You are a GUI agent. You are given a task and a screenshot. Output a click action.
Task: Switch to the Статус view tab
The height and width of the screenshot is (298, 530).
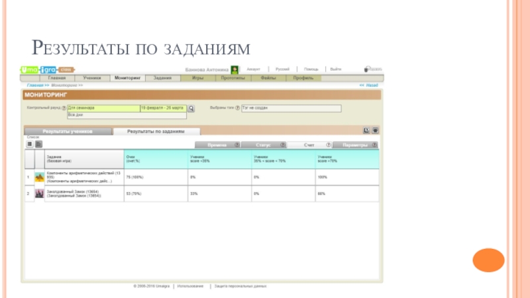click(x=263, y=145)
